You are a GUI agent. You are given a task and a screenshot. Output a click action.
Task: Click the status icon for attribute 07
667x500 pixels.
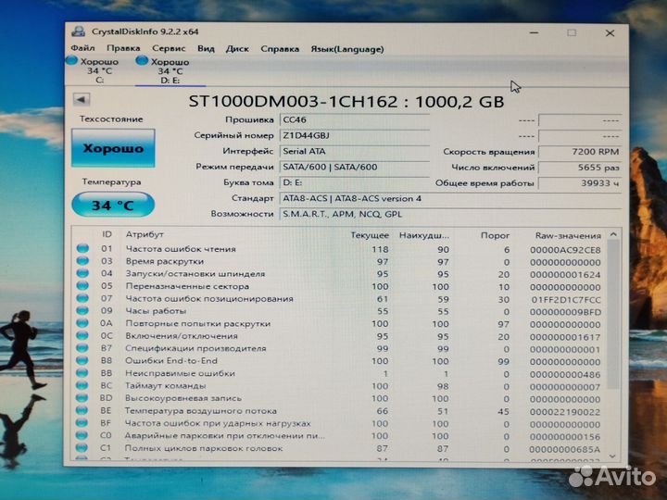(82, 298)
